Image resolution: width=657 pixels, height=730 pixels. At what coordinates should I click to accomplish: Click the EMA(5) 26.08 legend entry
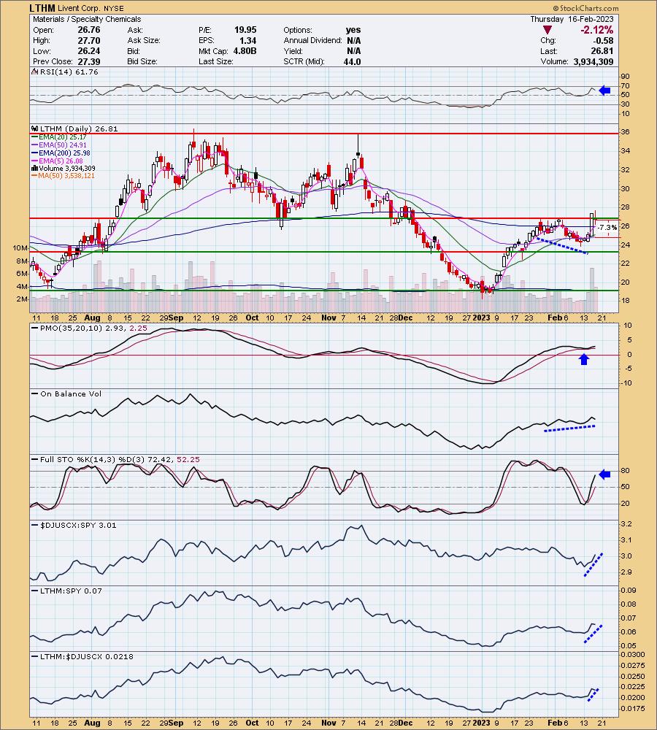click(61, 161)
